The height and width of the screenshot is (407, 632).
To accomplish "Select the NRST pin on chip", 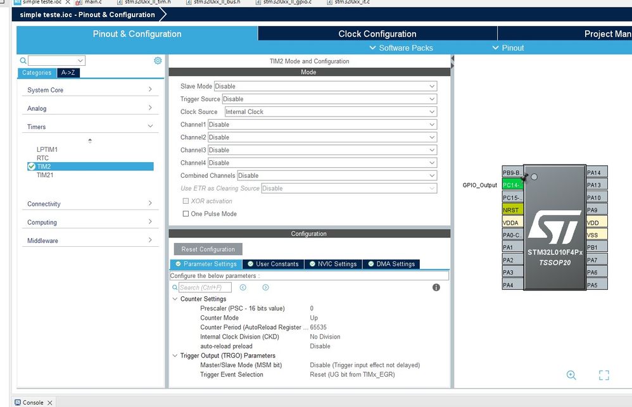I will point(512,210).
